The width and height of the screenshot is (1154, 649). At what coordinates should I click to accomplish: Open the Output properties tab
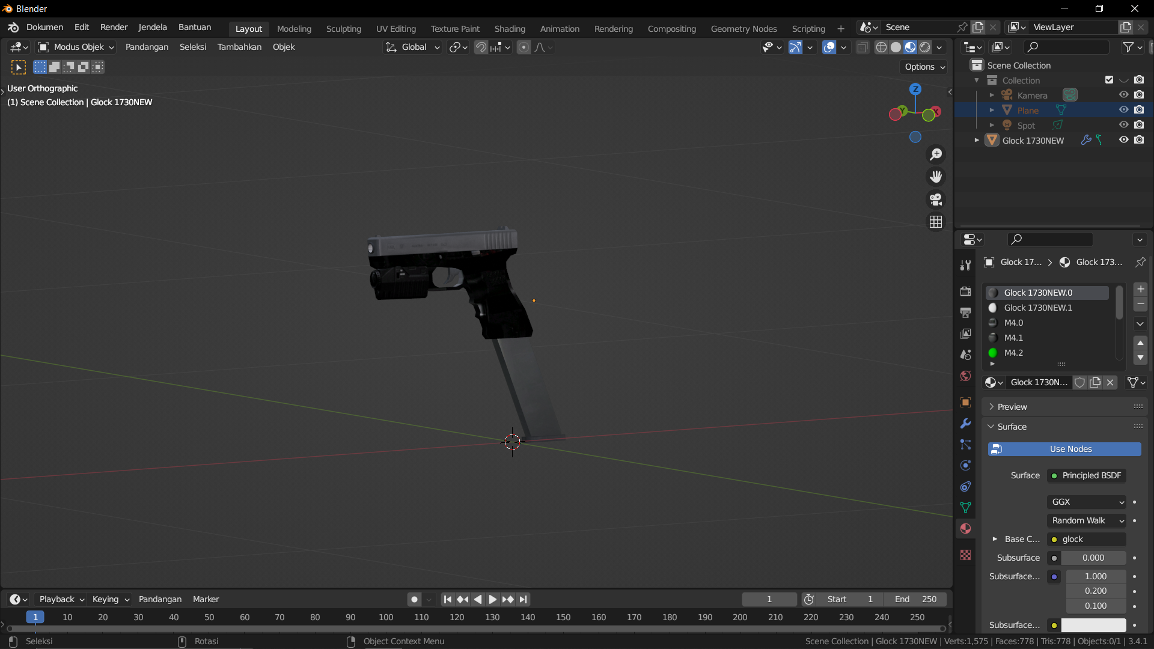click(x=965, y=312)
